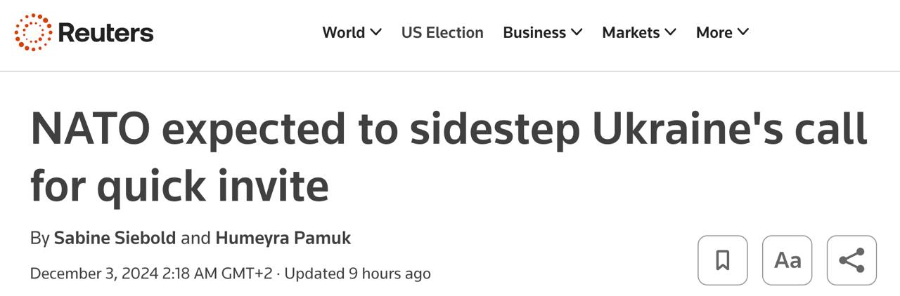This screenshot has width=900, height=296.
Task: Open the Aa text size options
Action: click(787, 260)
